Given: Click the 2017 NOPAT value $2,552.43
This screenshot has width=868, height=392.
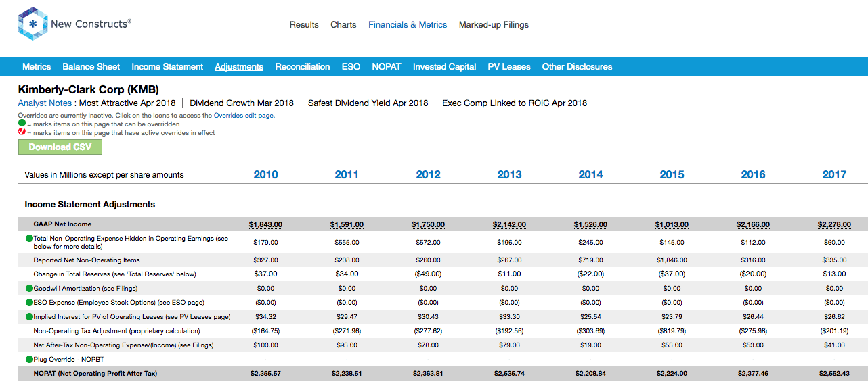Looking at the screenshot, I should tap(834, 373).
